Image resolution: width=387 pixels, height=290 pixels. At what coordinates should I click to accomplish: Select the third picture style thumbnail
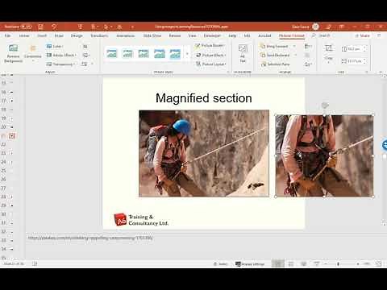(x=144, y=54)
